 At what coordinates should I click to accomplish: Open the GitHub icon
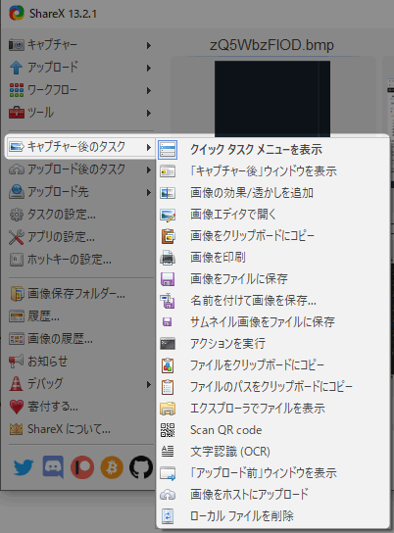coord(141,467)
